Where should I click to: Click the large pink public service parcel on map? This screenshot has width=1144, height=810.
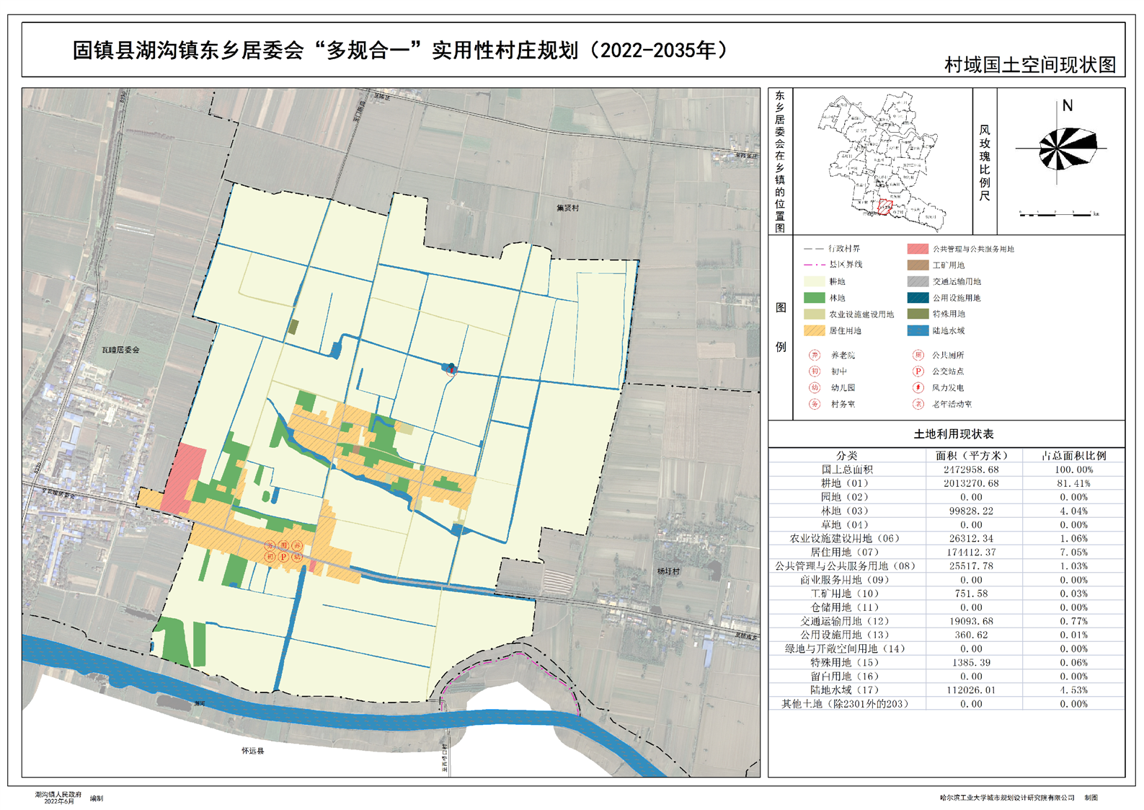[x=183, y=478]
